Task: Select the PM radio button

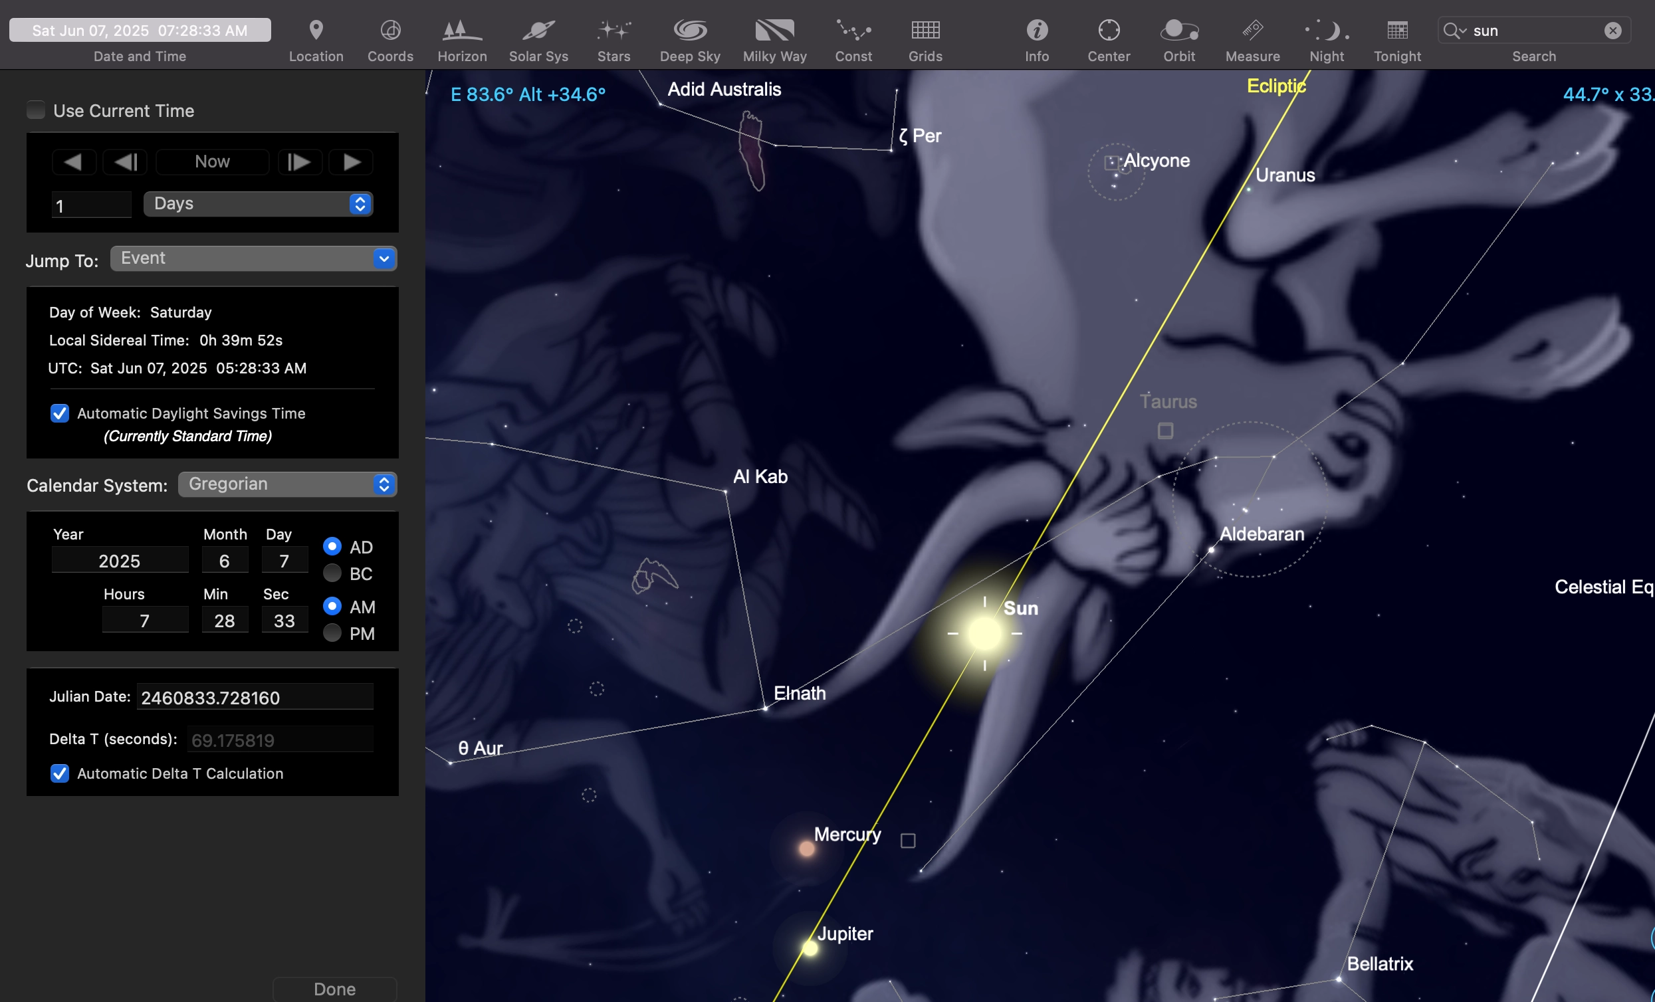Action: pos(332,633)
